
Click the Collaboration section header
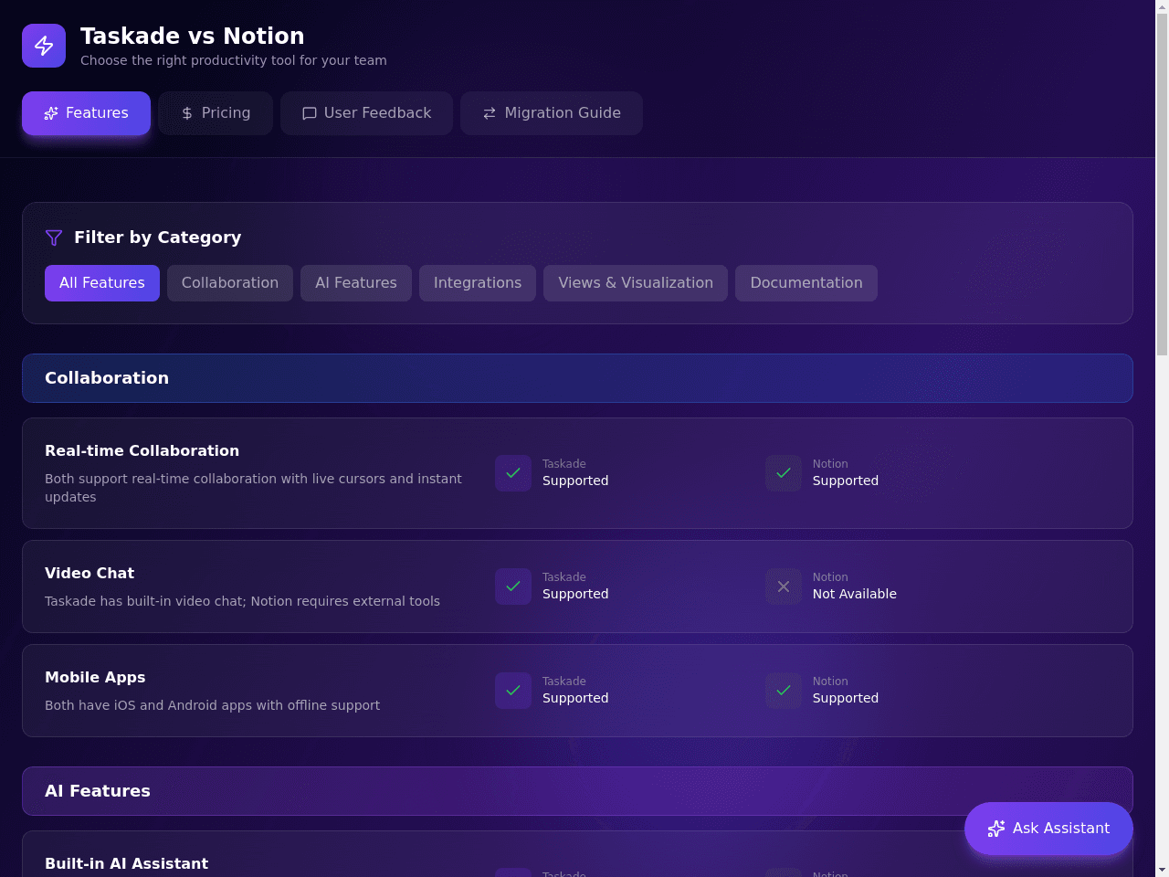577,378
